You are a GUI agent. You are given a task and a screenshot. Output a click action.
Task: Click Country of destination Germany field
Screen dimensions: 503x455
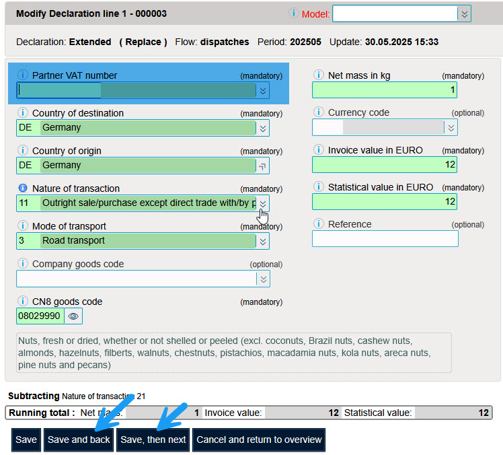pos(137,128)
